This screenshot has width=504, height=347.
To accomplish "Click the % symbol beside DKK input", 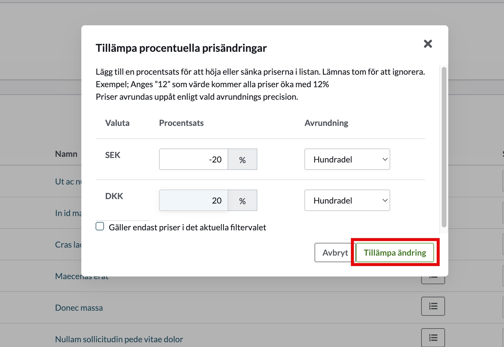I will pyautogui.click(x=242, y=201).
